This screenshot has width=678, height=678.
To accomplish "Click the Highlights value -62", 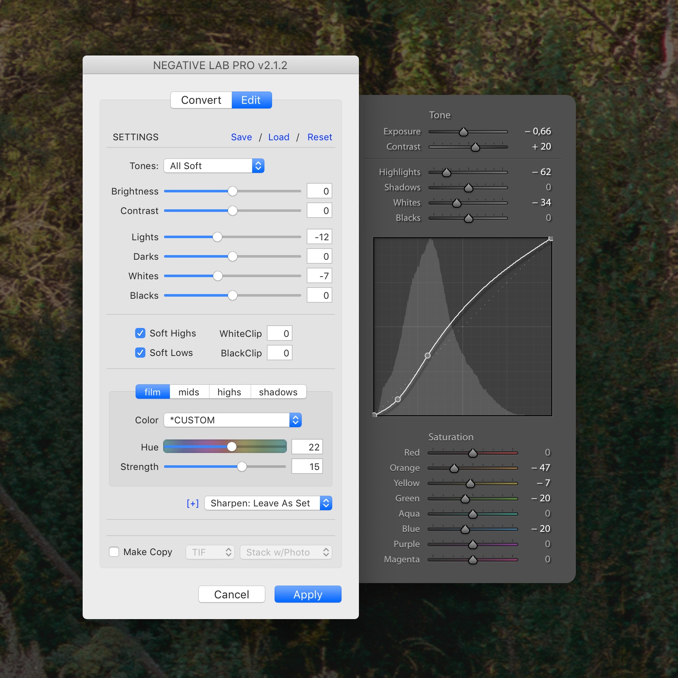I will [x=542, y=172].
